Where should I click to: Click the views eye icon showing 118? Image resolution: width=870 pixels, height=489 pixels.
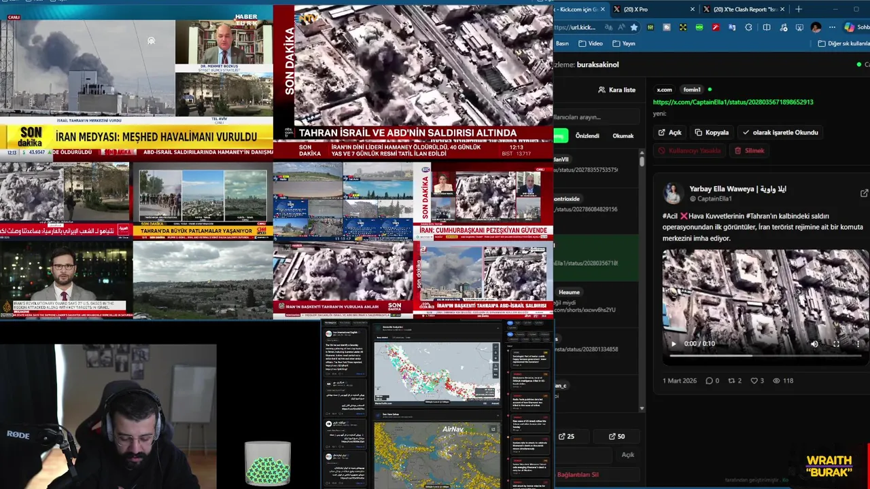click(x=776, y=381)
